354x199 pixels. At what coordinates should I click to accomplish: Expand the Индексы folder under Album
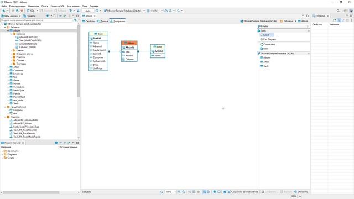coord(11,57)
